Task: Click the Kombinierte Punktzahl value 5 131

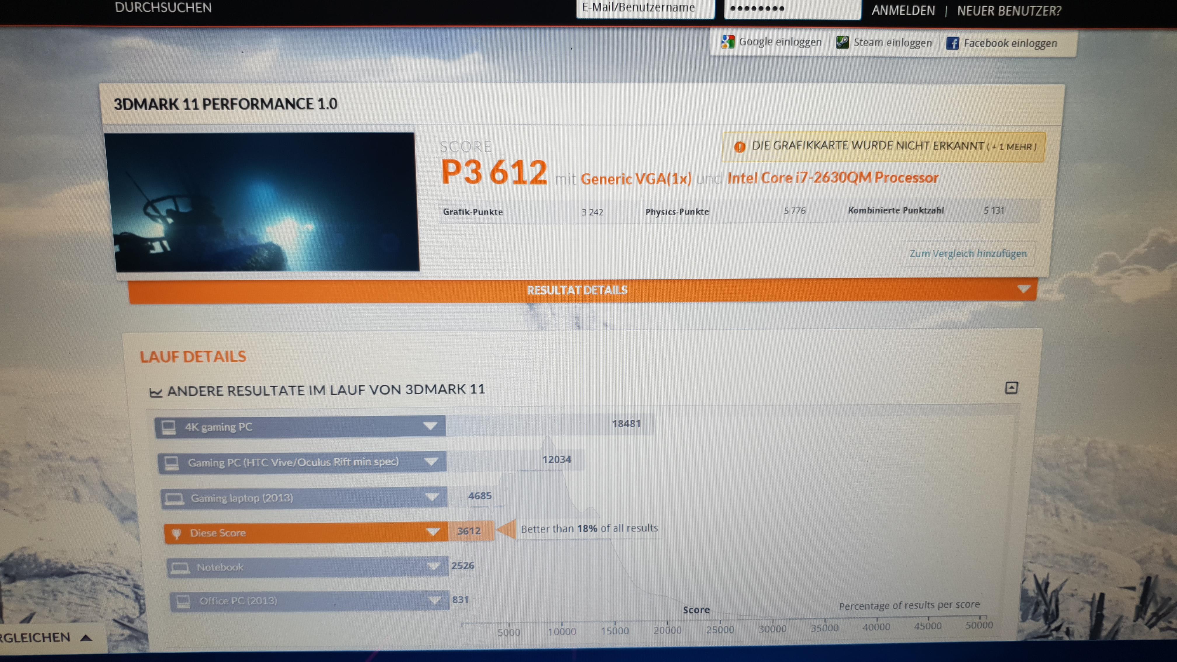Action: pyautogui.click(x=994, y=211)
